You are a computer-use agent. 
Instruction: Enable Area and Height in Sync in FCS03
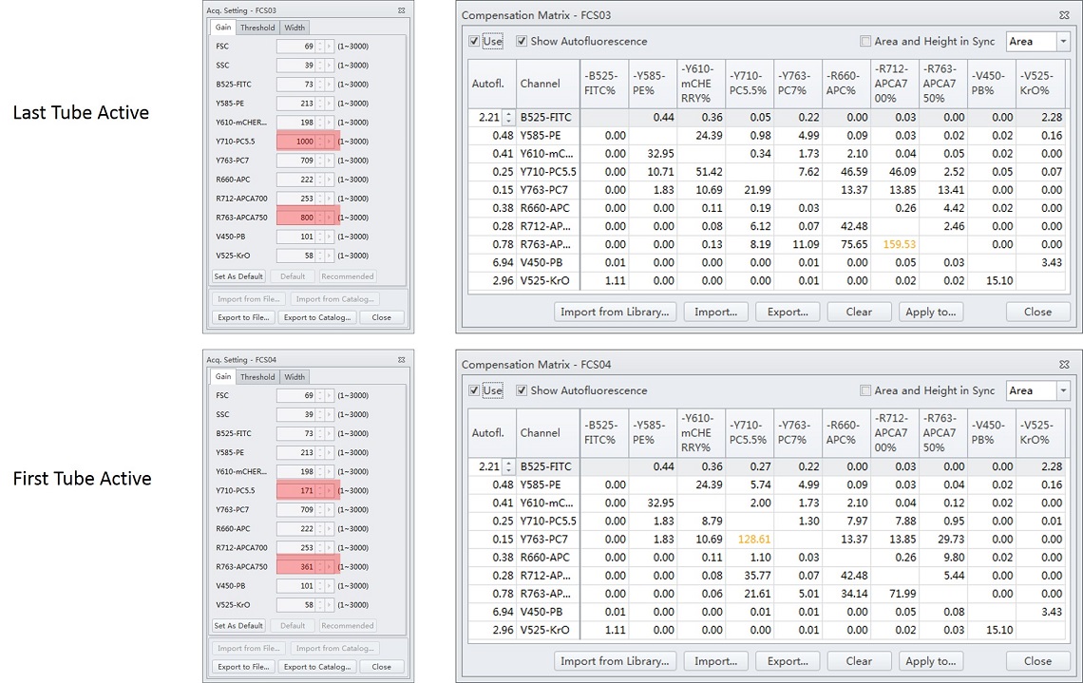[864, 41]
